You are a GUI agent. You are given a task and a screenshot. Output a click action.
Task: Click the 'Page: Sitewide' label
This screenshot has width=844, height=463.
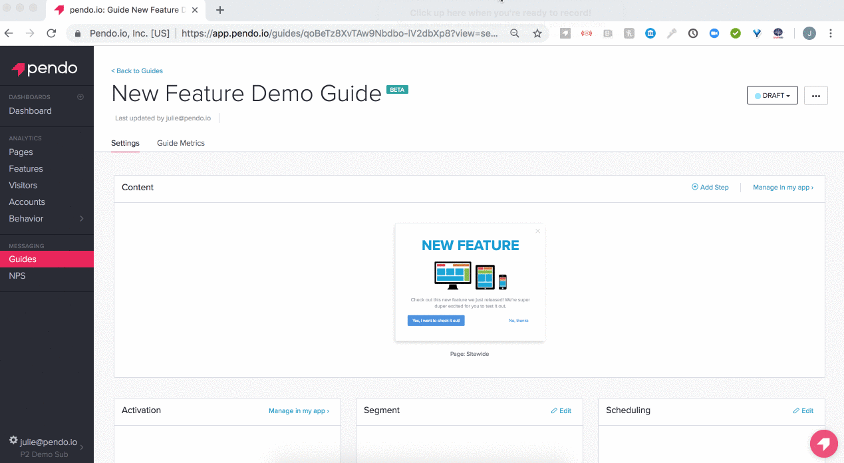pos(470,354)
